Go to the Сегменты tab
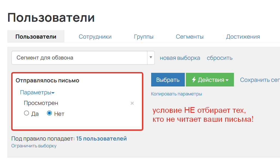 pyautogui.click(x=189, y=37)
